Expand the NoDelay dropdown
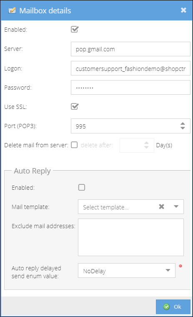 point(168,271)
